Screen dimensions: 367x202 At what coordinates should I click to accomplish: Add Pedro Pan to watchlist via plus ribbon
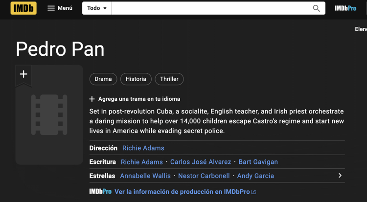click(23, 75)
